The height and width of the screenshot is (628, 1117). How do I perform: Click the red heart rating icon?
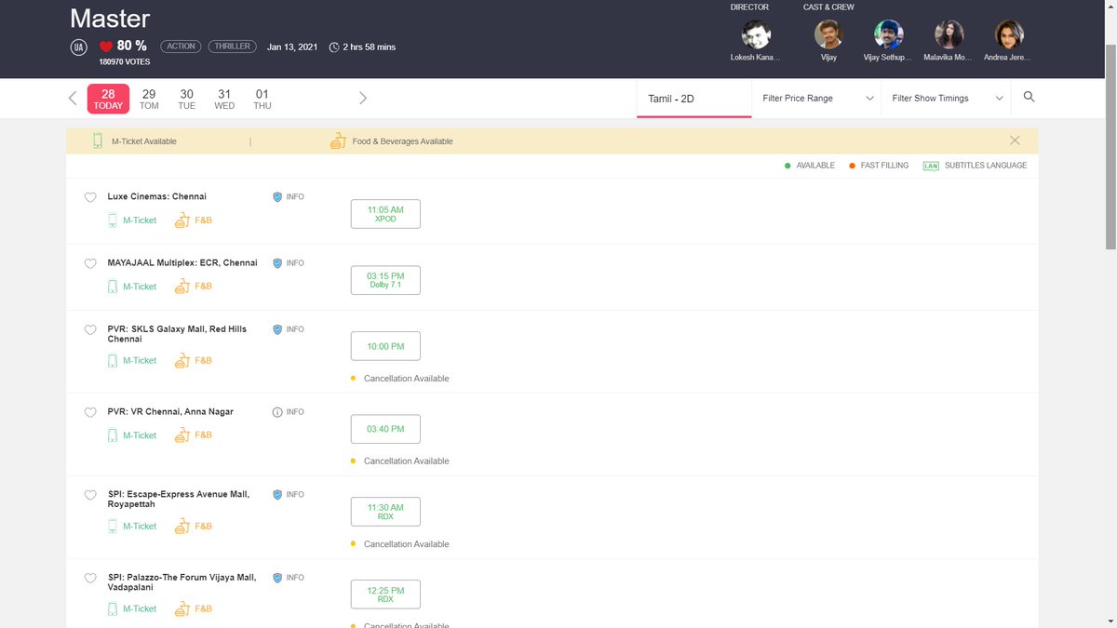[105, 47]
